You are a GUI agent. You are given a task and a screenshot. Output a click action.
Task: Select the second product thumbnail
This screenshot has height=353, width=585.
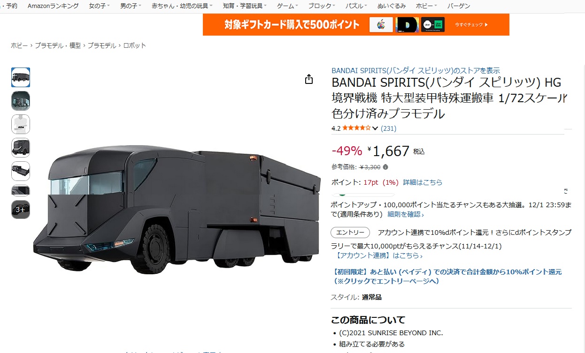pos(21,101)
